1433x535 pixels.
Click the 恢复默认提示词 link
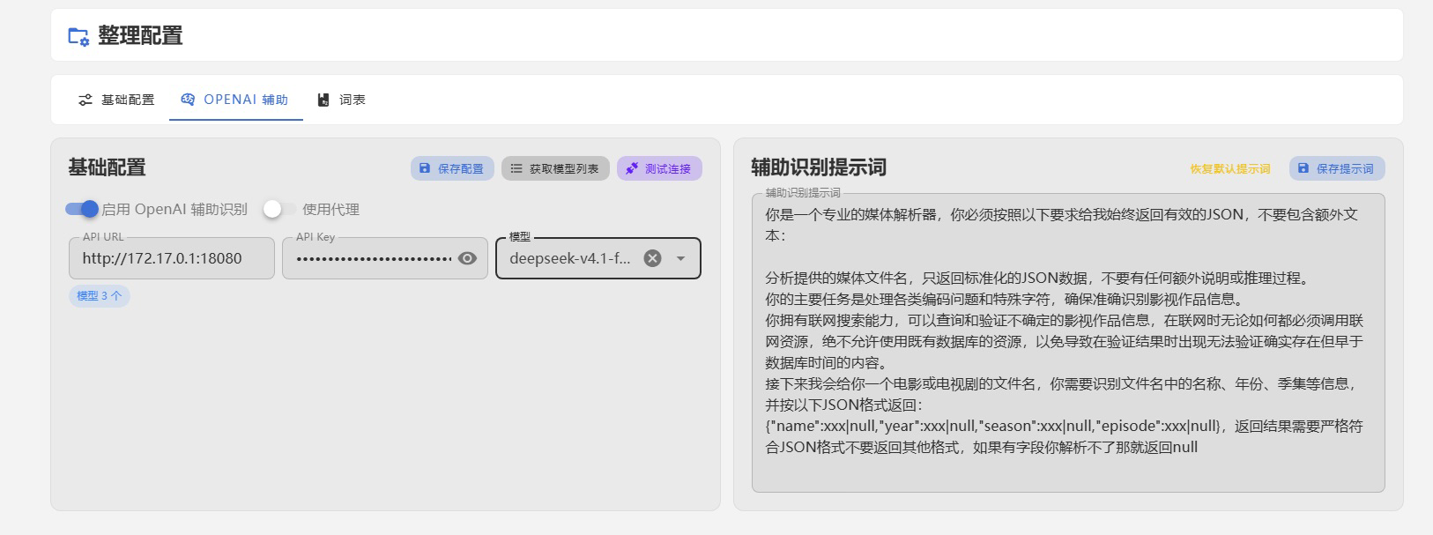coord(1230,168)
